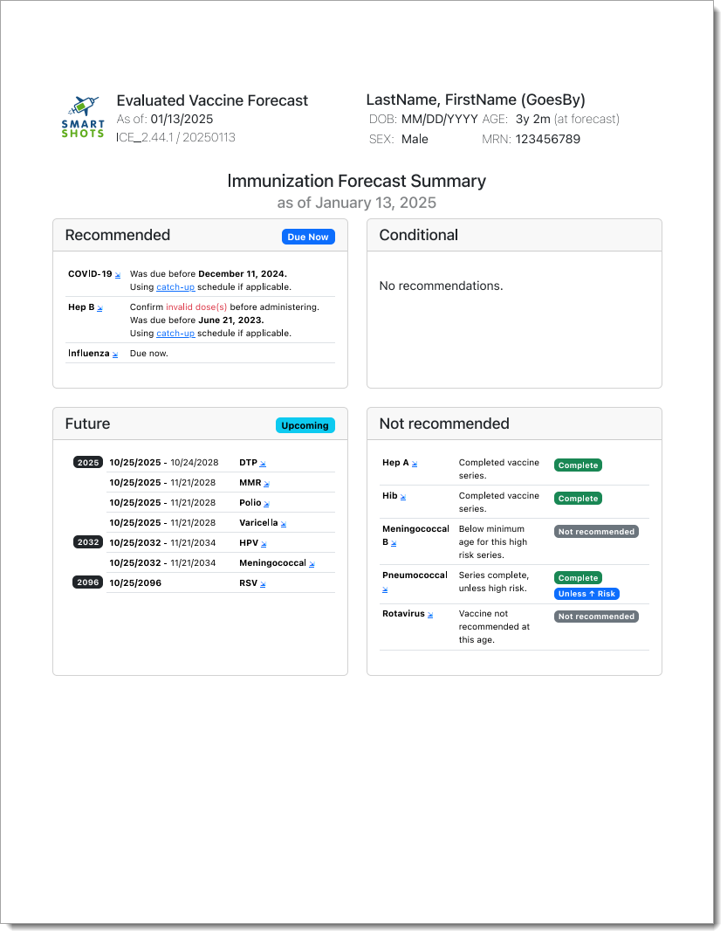Image resolution: width=727 pixels, height=937 pixels.
Task: Open the HPV vaccine link icon
Action: pos(266,544)
